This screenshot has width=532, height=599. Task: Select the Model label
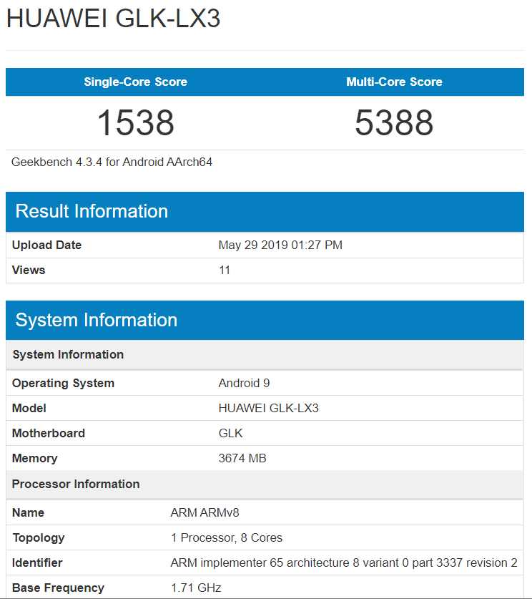(x=29, y=408)
